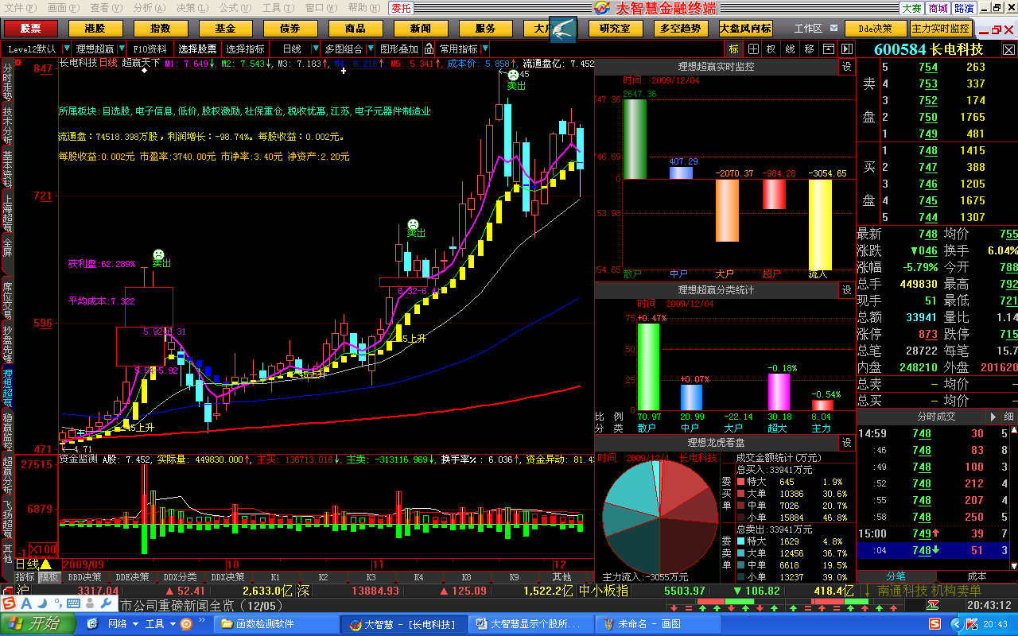Click the 指标 tab at chart bottom

(x=25, y=577)
